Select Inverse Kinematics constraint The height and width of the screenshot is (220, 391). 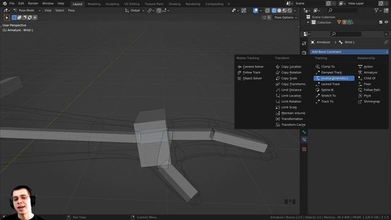click(x=334, y=78)
